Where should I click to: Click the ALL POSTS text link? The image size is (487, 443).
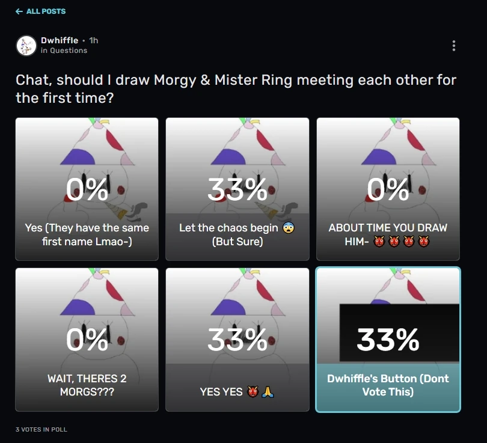46,11
